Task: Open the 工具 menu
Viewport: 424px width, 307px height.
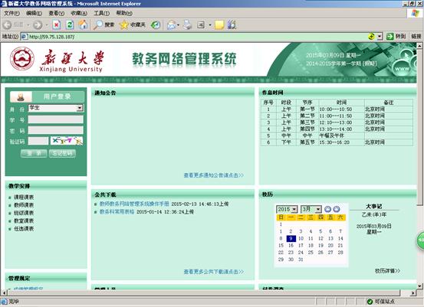Action: point(101,13)
